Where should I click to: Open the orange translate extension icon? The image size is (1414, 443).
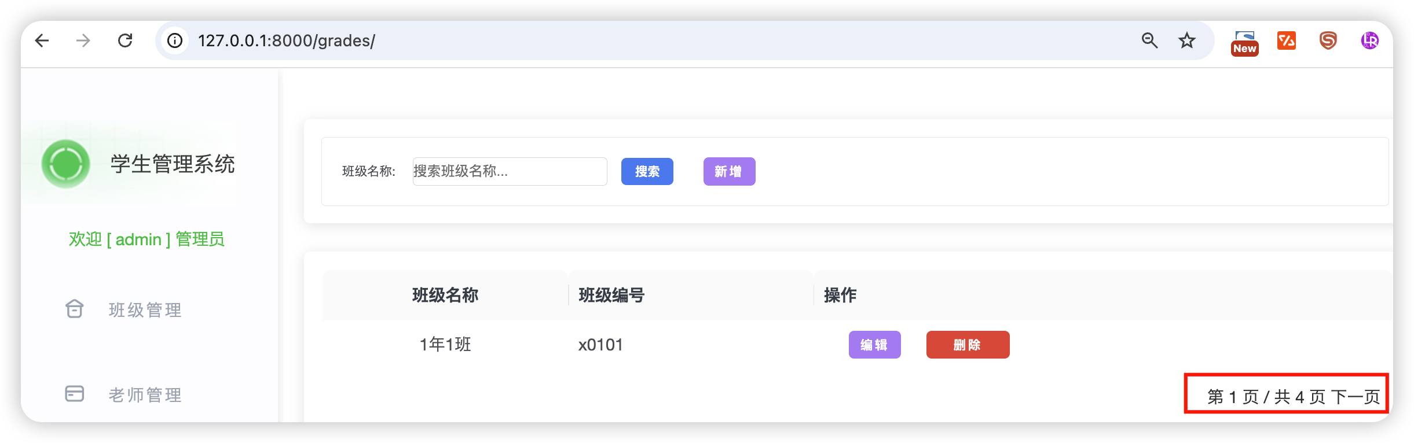(1286, 40)
